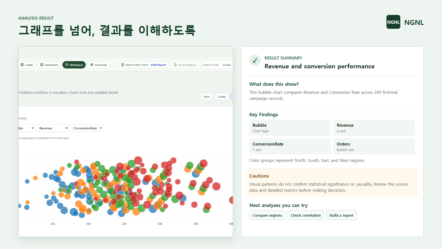Click the Compare regions button

[267, 215]
